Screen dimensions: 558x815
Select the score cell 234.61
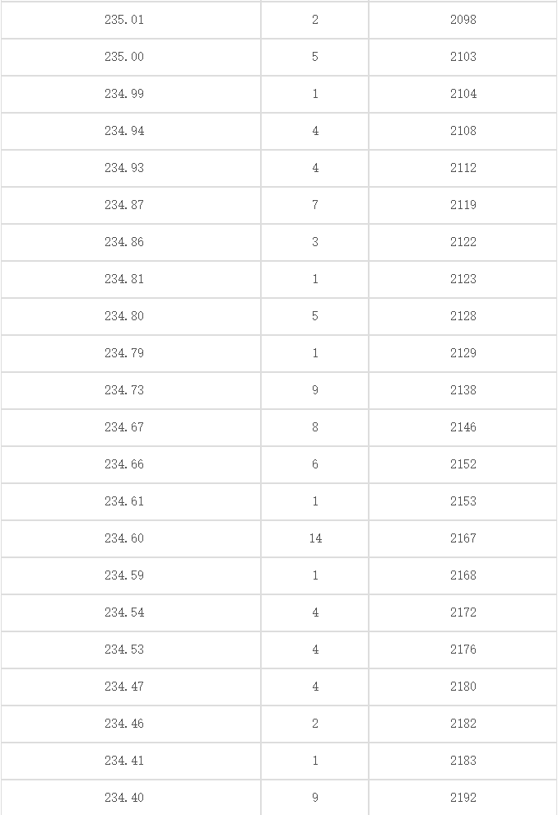[x=124, y=501]
